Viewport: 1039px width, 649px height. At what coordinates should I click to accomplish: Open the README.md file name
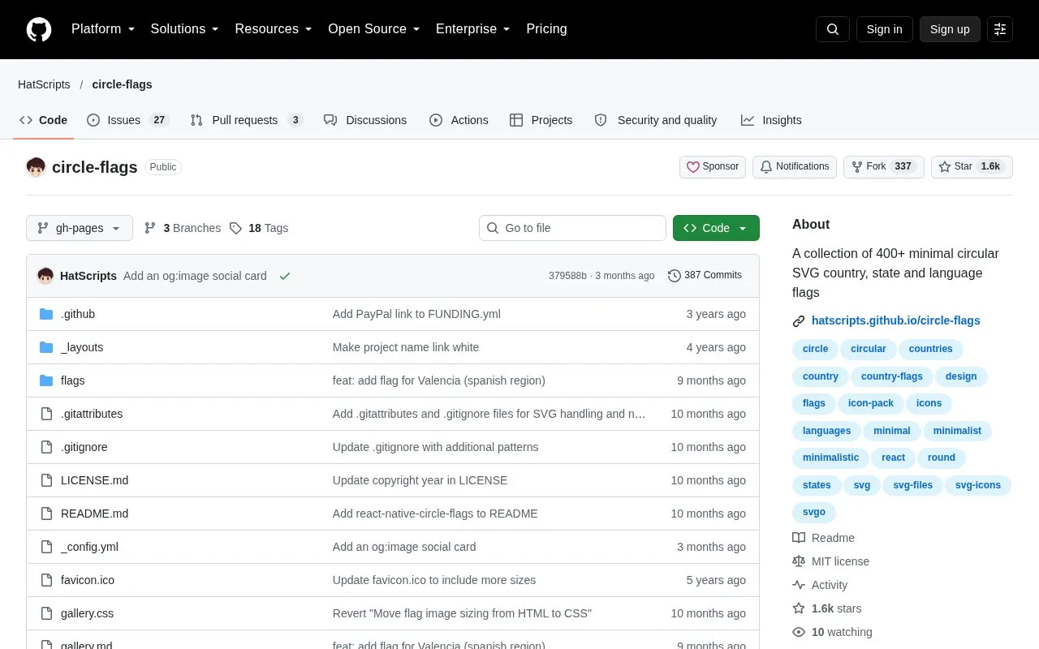coord(94,514)
